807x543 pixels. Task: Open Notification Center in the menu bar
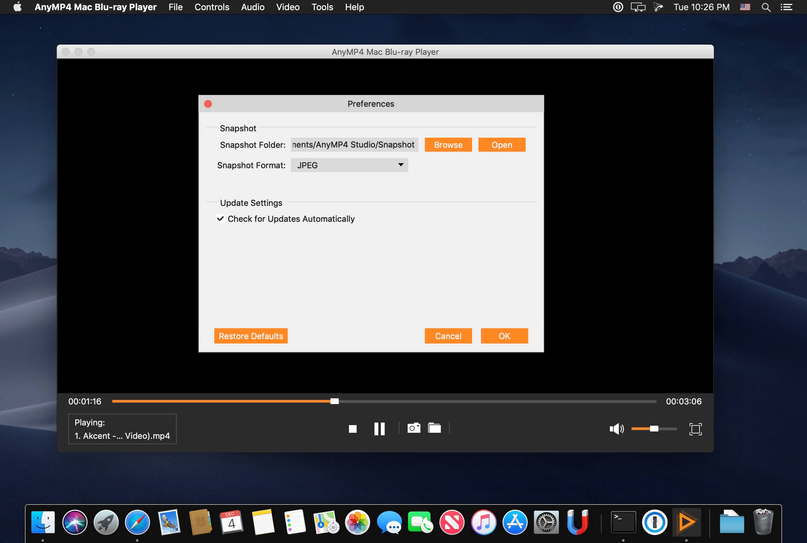tap(786, 7)
